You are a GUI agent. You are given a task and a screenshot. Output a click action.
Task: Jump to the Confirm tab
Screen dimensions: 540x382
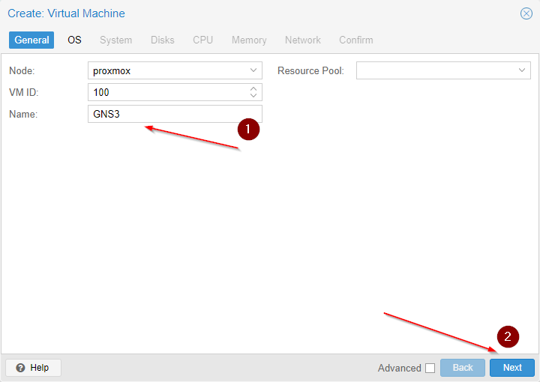click(x=355, y=40)
